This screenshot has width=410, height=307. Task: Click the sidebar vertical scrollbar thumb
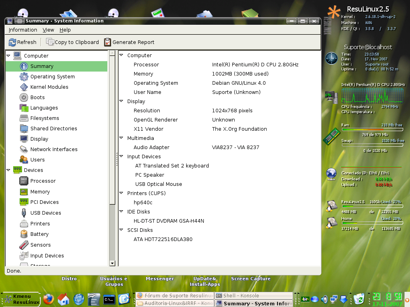click(112, 130)
